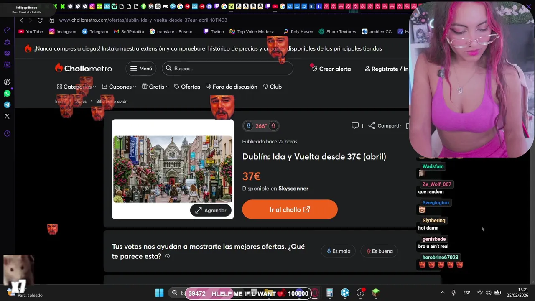
Task: Click Regístrate / Iniciar sesión
Action: click(x=387, y=69)
